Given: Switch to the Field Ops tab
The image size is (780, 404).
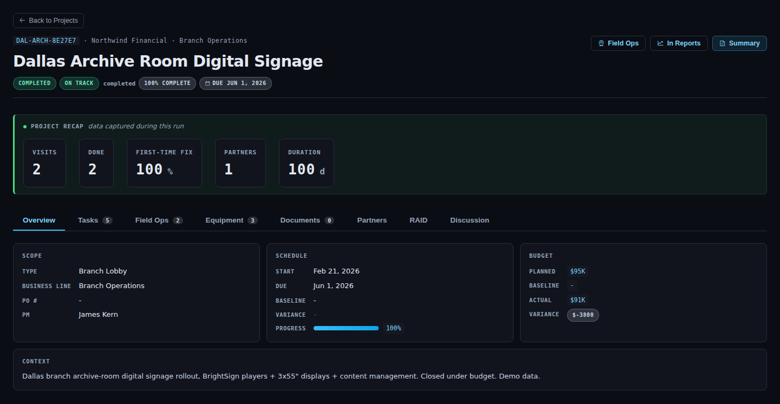Looking at the screenshot, I should pyautogui.click(x=159, y=220).
